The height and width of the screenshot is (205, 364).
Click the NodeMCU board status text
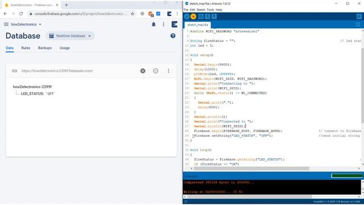[337, 202]
